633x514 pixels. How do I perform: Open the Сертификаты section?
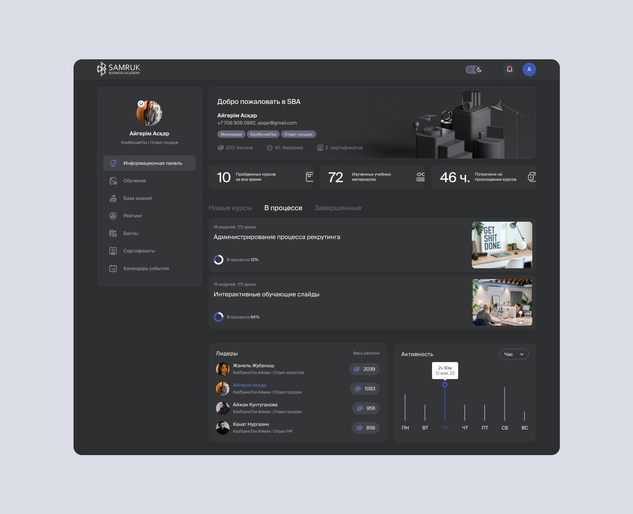(113, 251)
